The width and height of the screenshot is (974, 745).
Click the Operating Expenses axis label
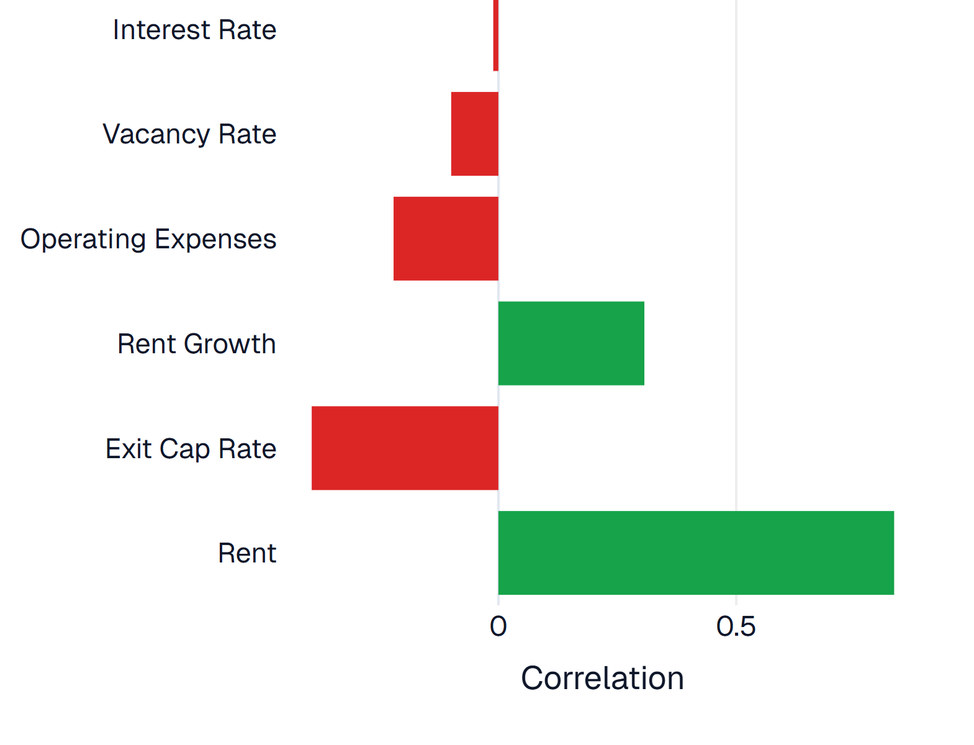(148, 239)
